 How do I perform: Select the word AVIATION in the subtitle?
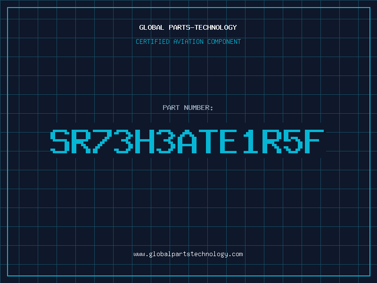(x=188, y=42)
